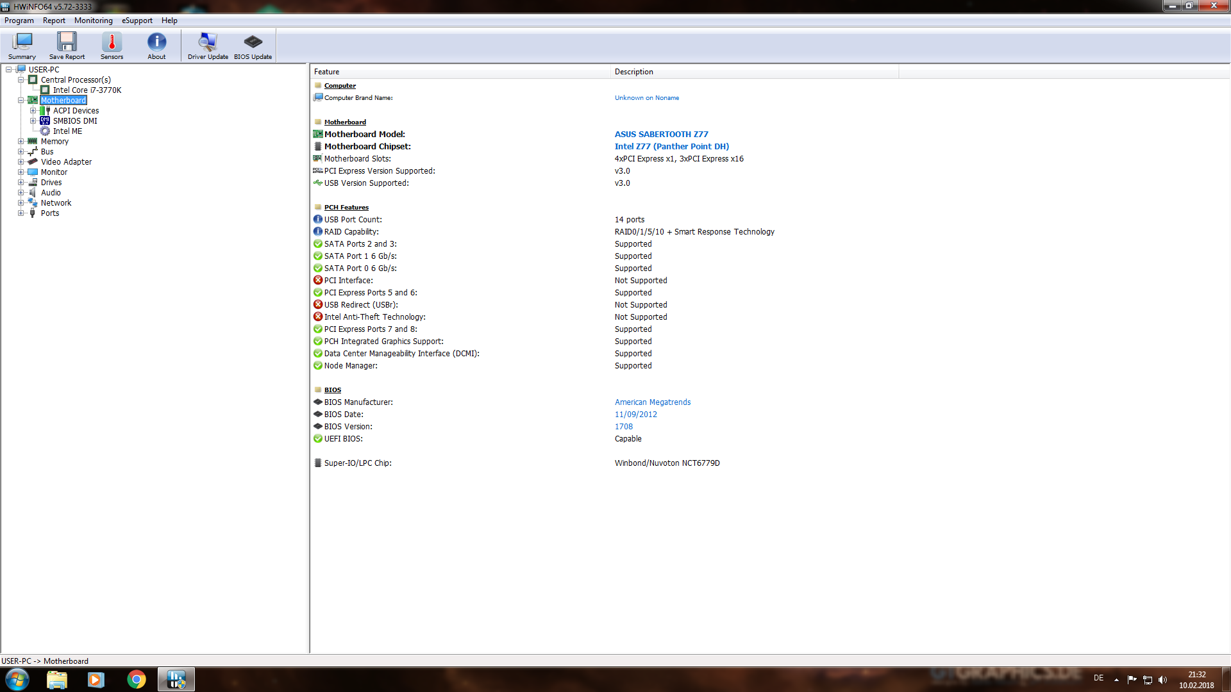The image size is (1231, 692).
Task: Open Google Chrome from the taskbar
Action: tap(136, 679)
